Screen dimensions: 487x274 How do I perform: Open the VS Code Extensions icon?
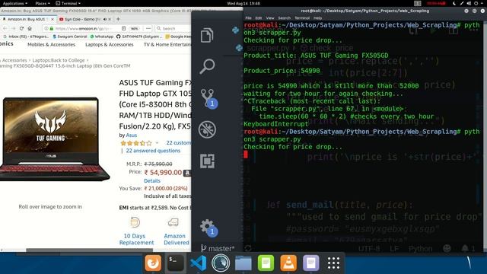click(x=207, y=161)
